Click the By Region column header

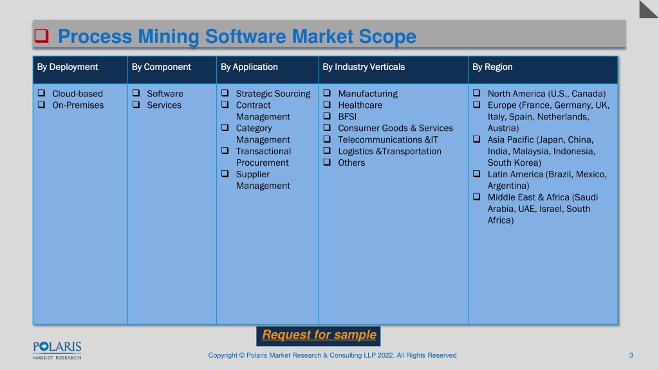pos(543,69)
